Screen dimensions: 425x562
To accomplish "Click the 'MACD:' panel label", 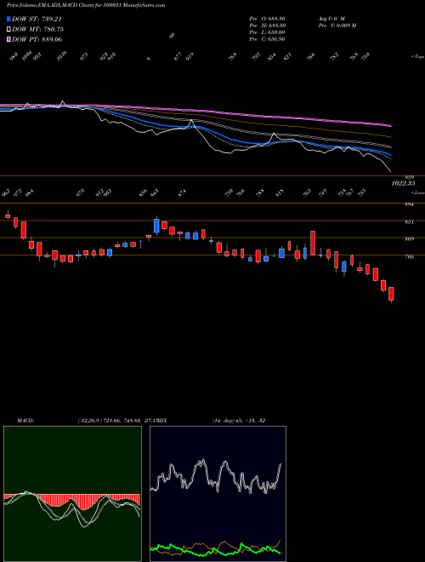I will 25,420.
